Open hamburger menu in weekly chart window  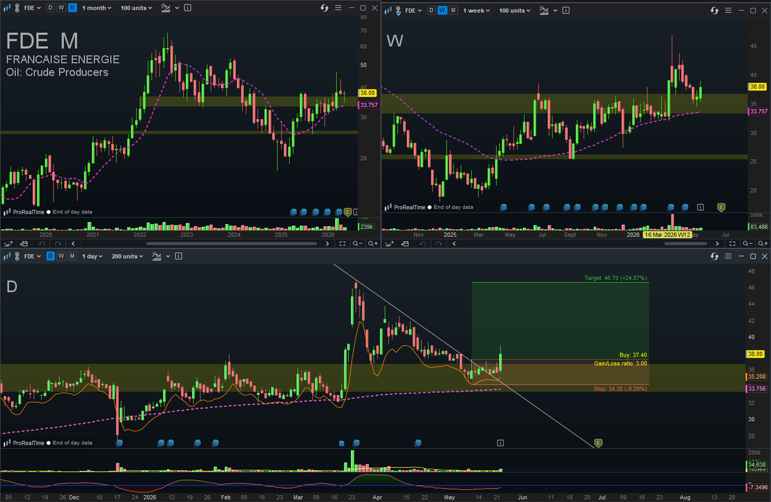click(x=729, y=10)
